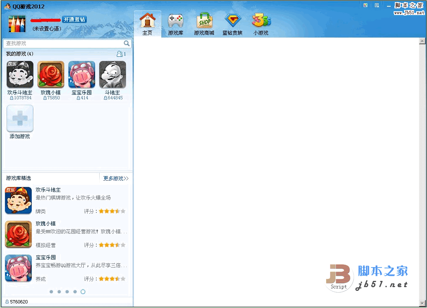Click the 欢乐斗地主 thumbnail in 游戏库精选
Screen dimensions: 427x308
(18, 200)
